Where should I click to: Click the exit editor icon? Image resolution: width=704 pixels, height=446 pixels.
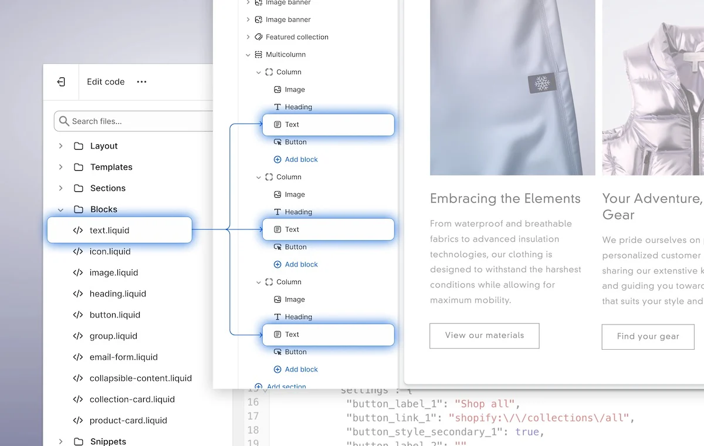point(61,82)
